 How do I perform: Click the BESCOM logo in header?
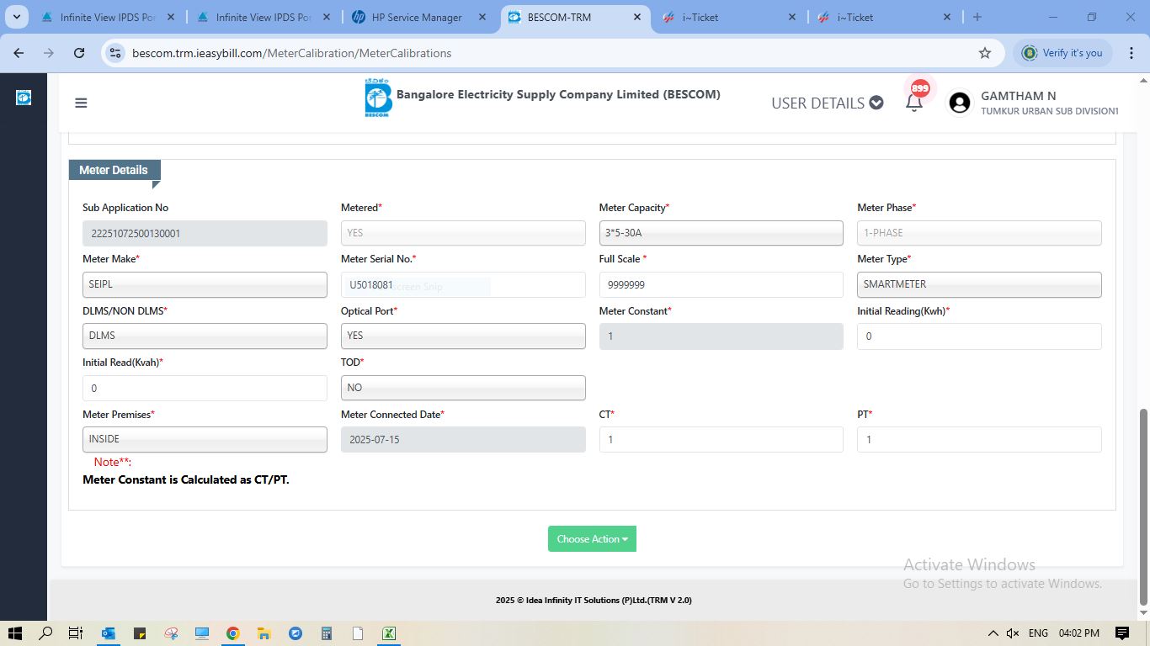click(378, 98)
